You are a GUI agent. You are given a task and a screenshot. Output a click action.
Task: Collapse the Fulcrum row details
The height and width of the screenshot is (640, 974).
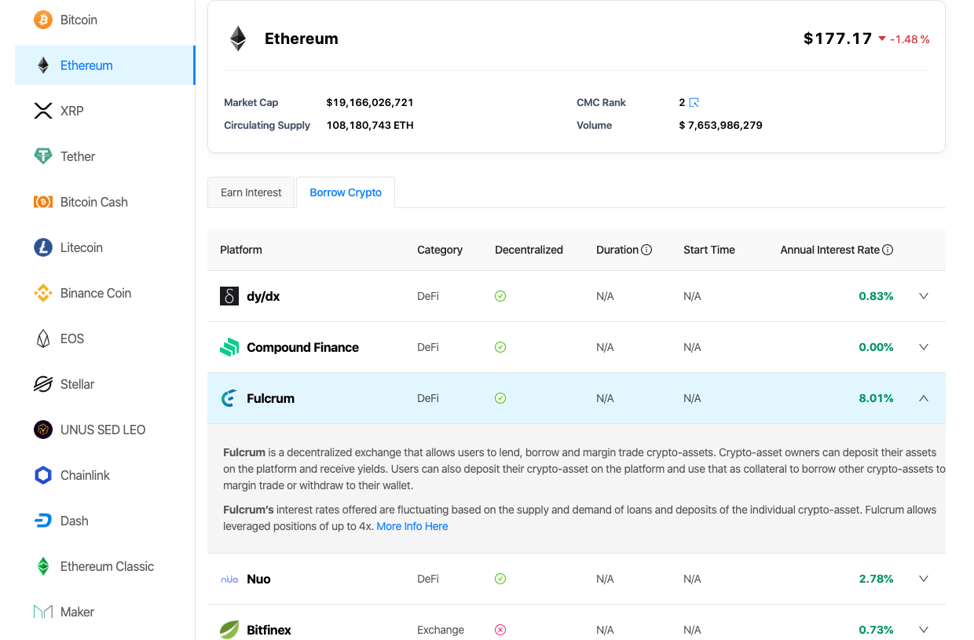[924, 398]
